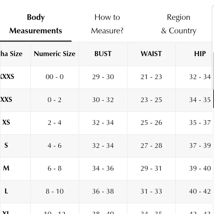The image size is (214, 214).
Task: Click bust value 30 - 32
Action: click(x=103, y=100)
